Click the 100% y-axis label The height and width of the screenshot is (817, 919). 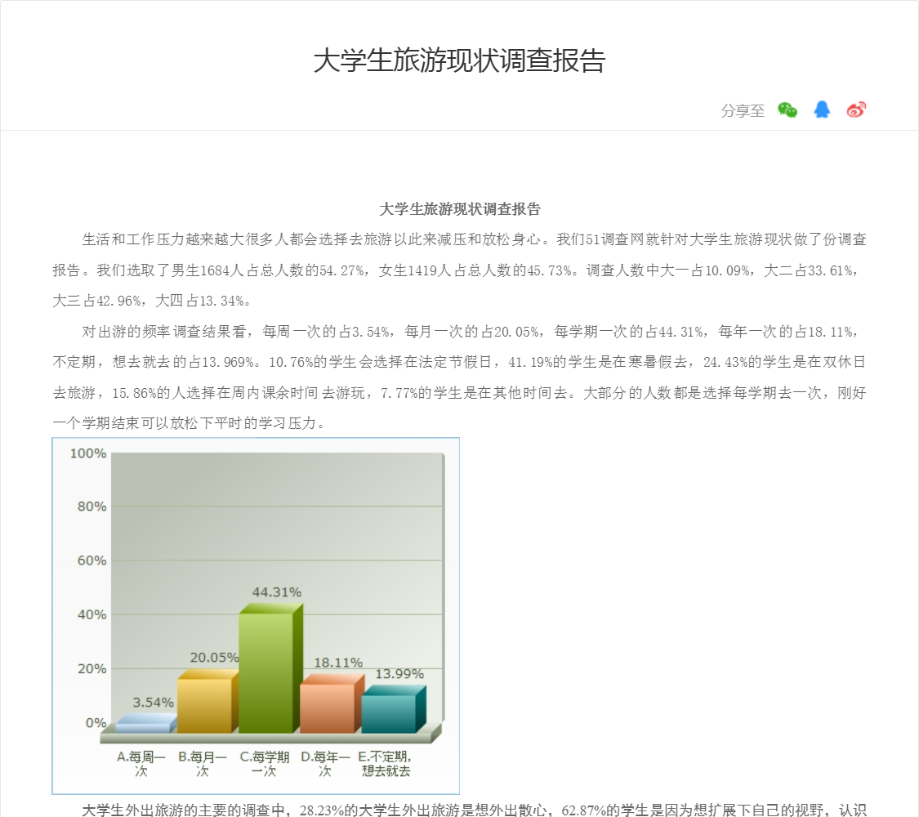(88, 453)
